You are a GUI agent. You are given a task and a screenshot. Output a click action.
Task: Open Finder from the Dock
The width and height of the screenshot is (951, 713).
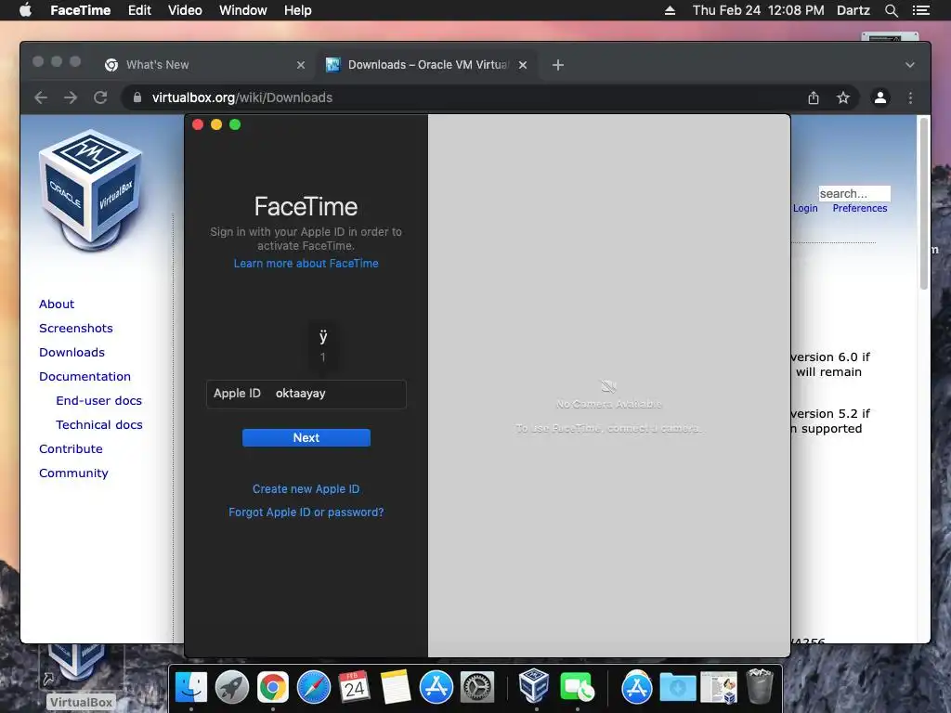[x=191, y=687]
